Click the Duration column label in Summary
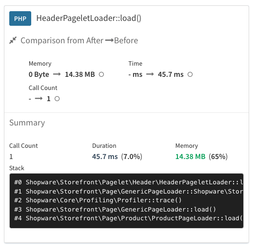 (x=104, y=146)
